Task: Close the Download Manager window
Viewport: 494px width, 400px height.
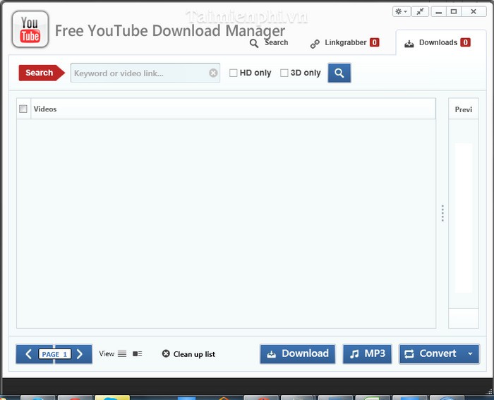Action: [x=474, y=12]
